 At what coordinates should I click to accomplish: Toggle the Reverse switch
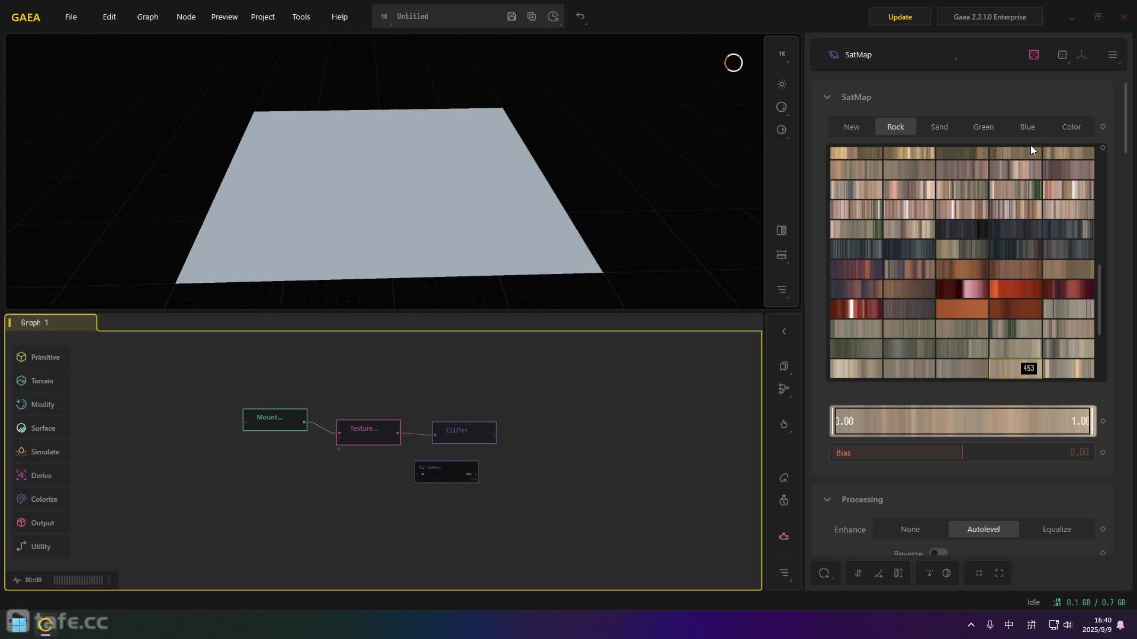[x=938, y=553]
